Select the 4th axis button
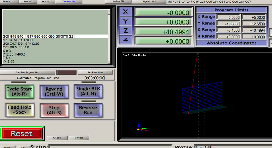This screenshot has height=148, width=272. [x=126, y=41]
